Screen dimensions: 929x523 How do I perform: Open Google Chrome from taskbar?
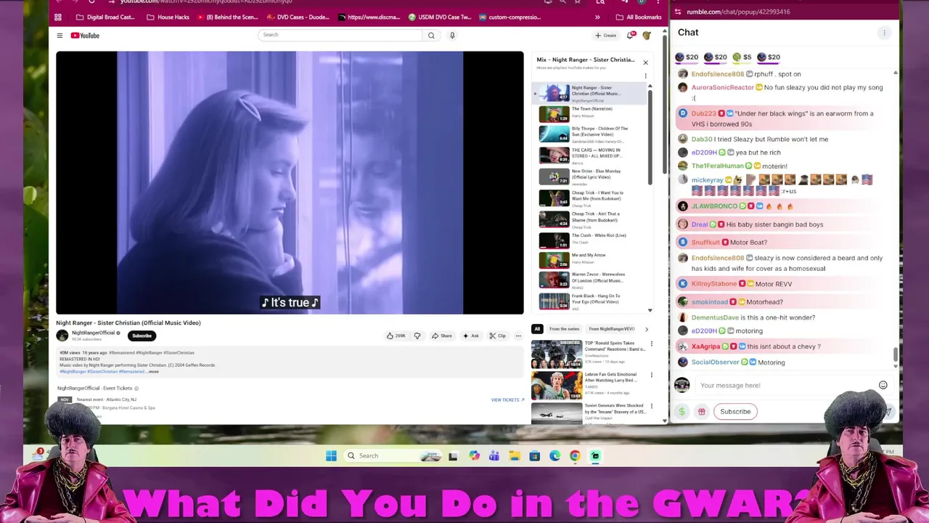[x=575, y=455]
